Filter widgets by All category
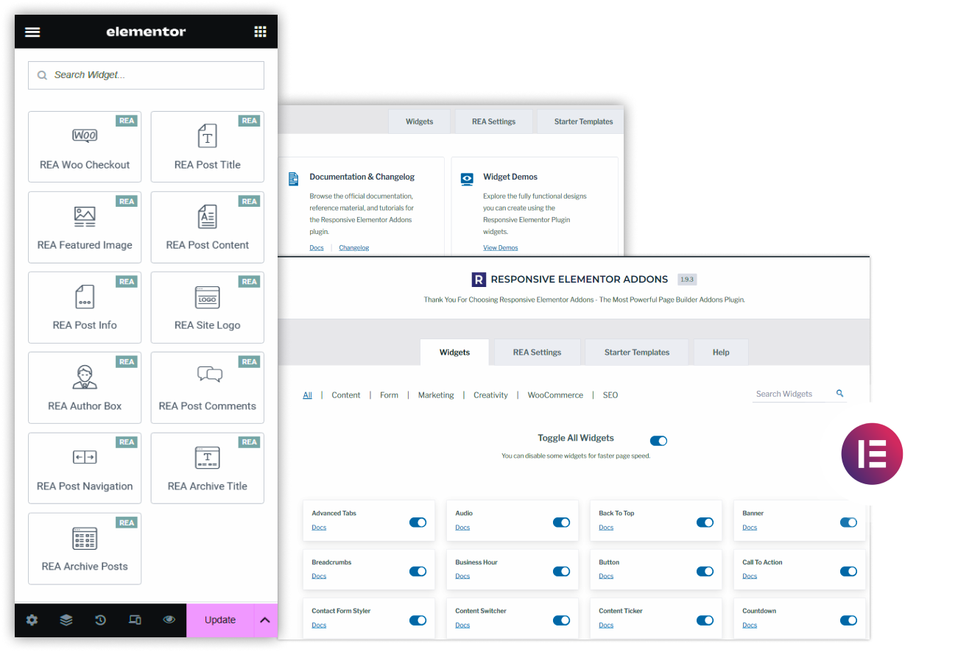This screenshot has height=652, width=958. 307,395
